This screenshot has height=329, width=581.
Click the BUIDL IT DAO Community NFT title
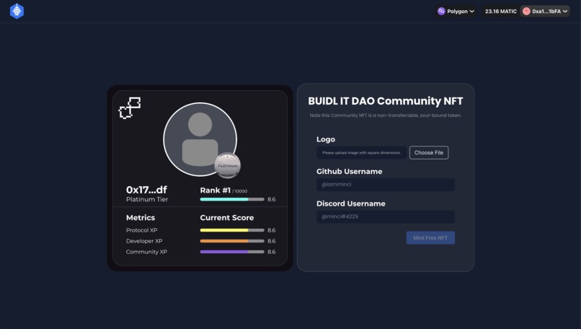tap(386, 101)
